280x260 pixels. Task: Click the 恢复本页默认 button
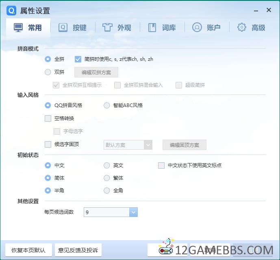click(x=28, y=250)
